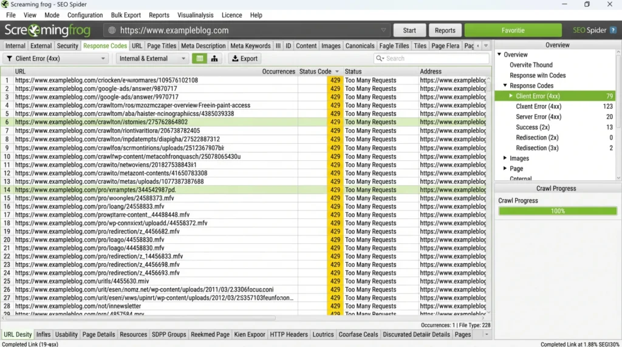The height and width of the screenshot is (347, 622).
Task: Open the Loutrics bottom tab
Action: [x=323, y=334]
